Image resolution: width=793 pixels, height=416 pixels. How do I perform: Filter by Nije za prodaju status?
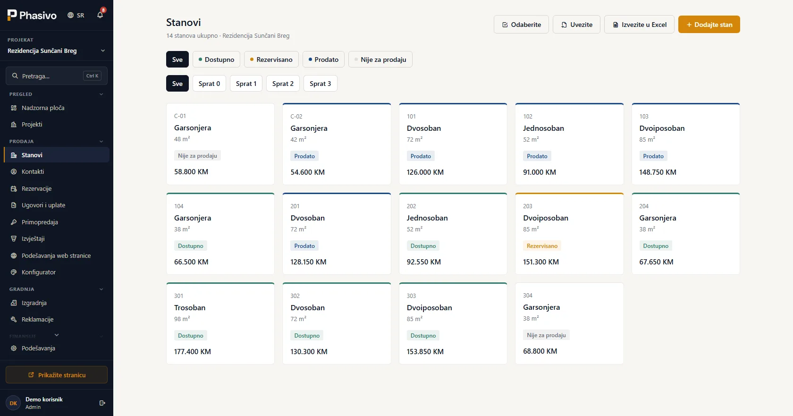pyautogui.click(x=380, y=59)
